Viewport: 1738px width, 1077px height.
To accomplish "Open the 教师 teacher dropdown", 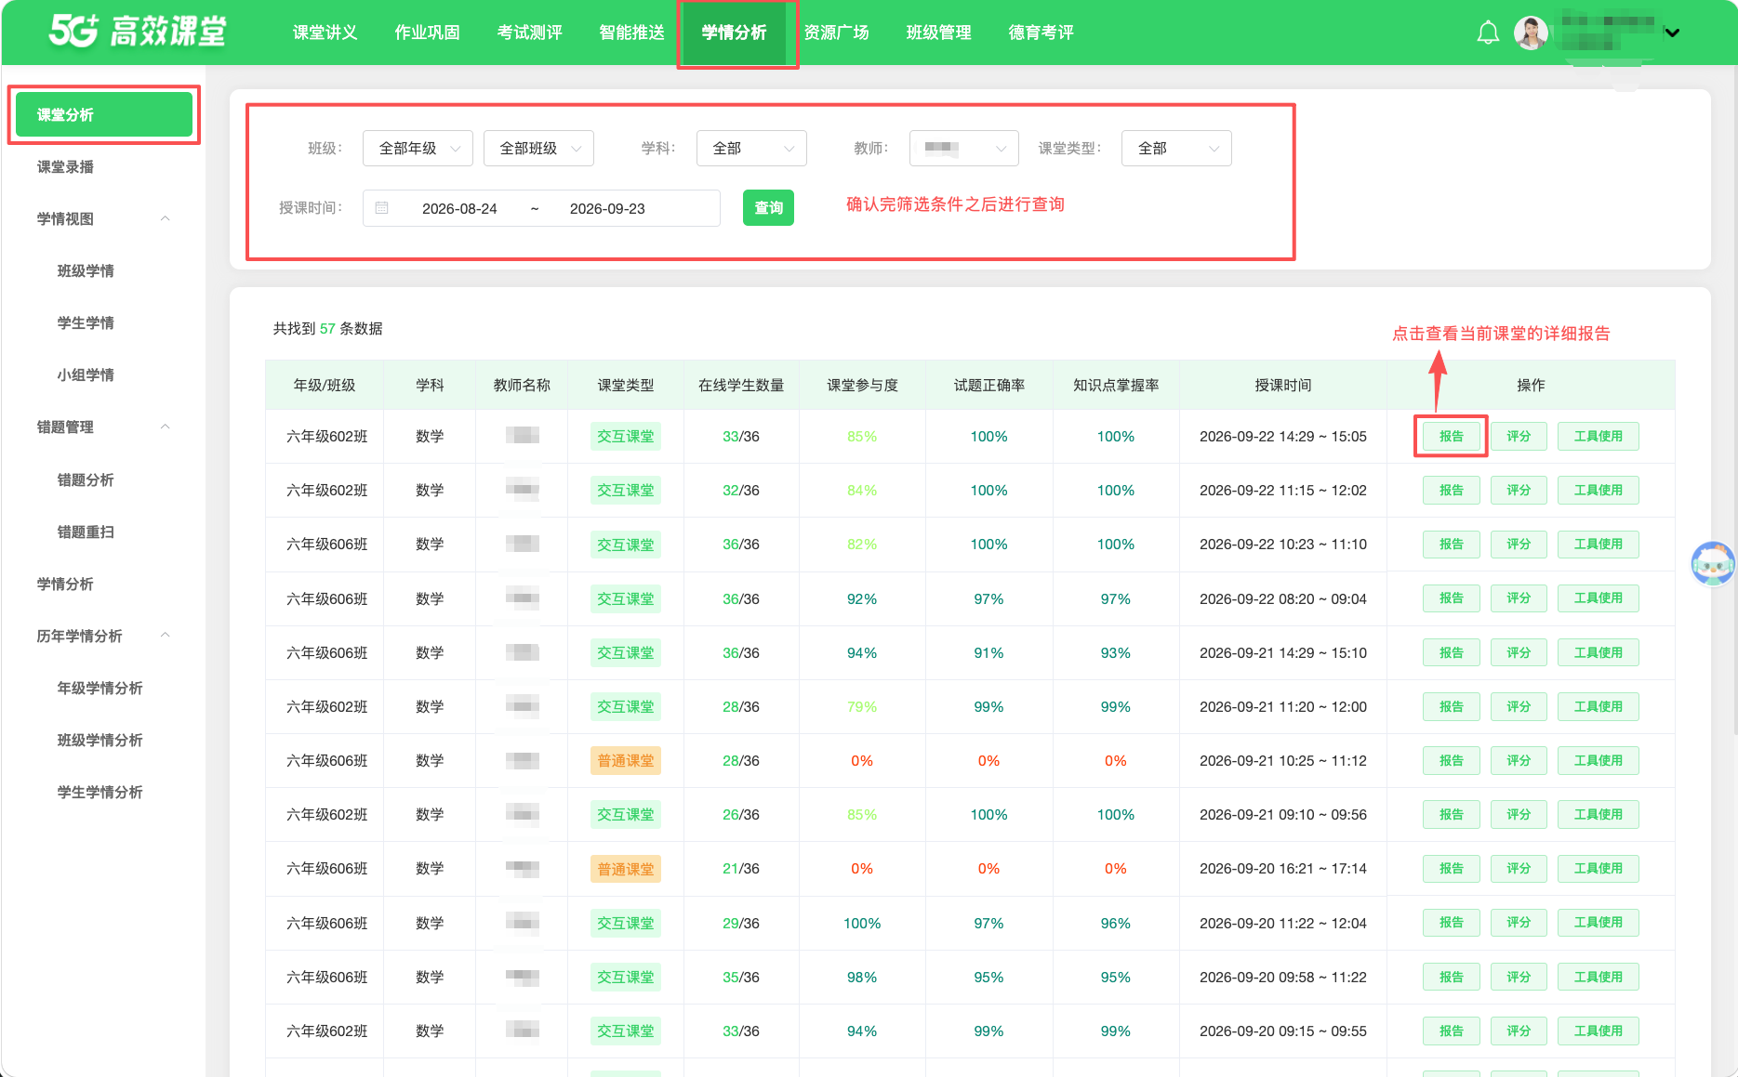I will point(964,148).
